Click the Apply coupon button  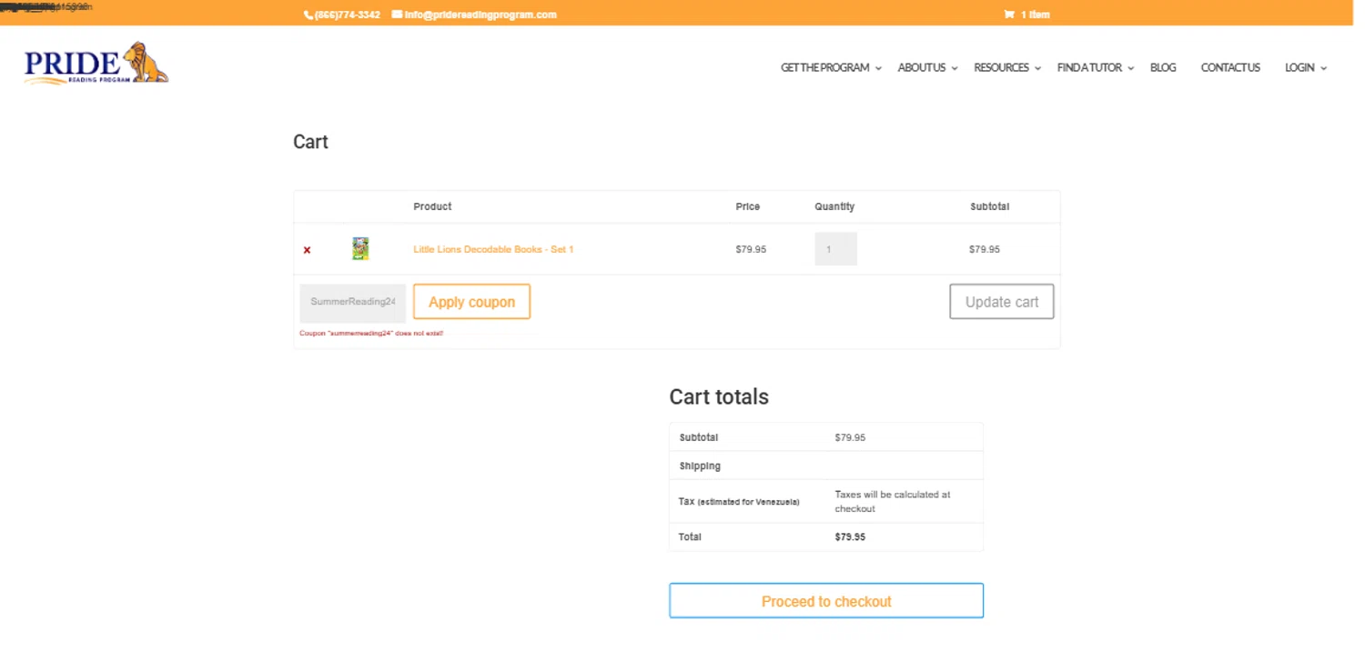point(471,302)
